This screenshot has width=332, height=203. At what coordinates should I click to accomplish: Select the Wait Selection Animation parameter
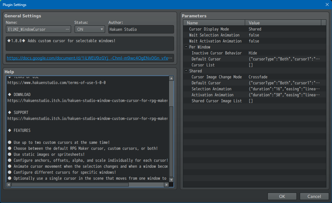254,35
